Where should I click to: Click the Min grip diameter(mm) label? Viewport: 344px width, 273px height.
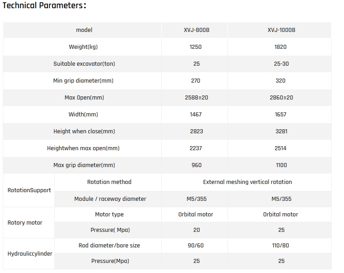tap(83, 81)
